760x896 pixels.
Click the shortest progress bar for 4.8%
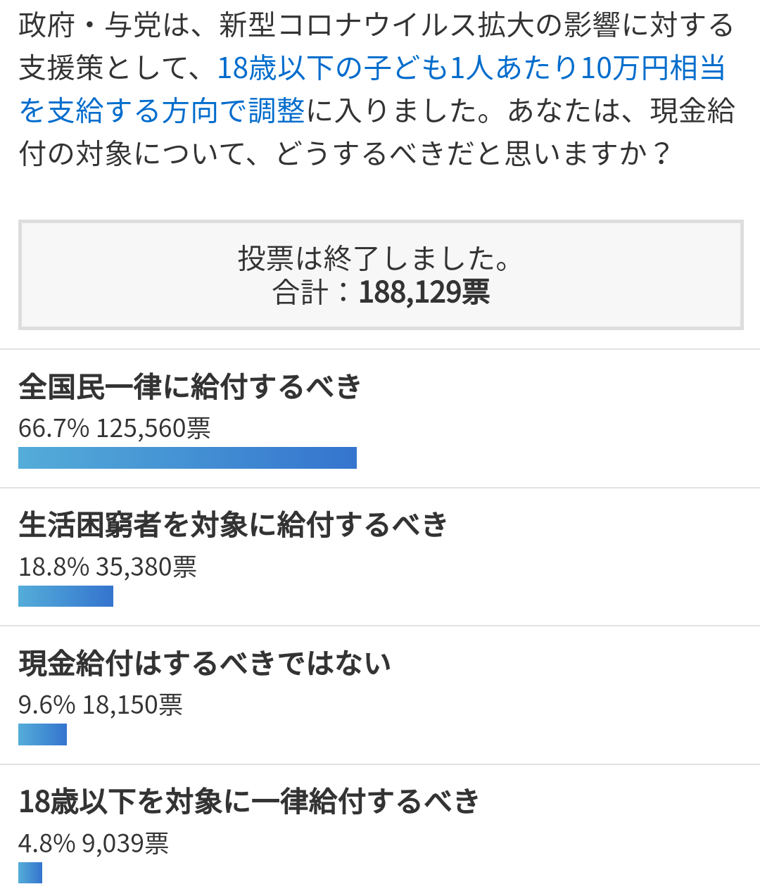(30, 873)
